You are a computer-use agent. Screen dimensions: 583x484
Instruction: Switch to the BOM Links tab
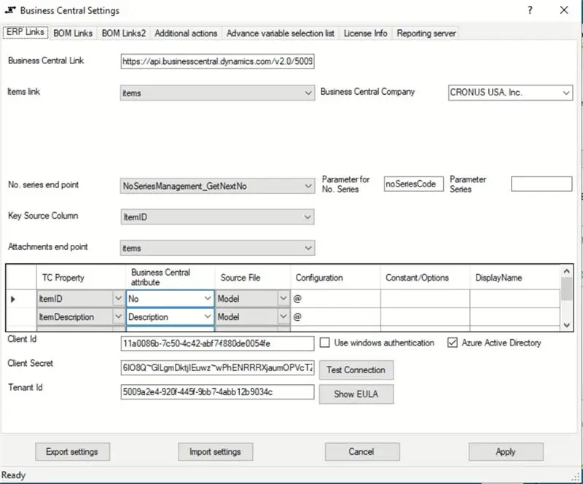point(73,33)
